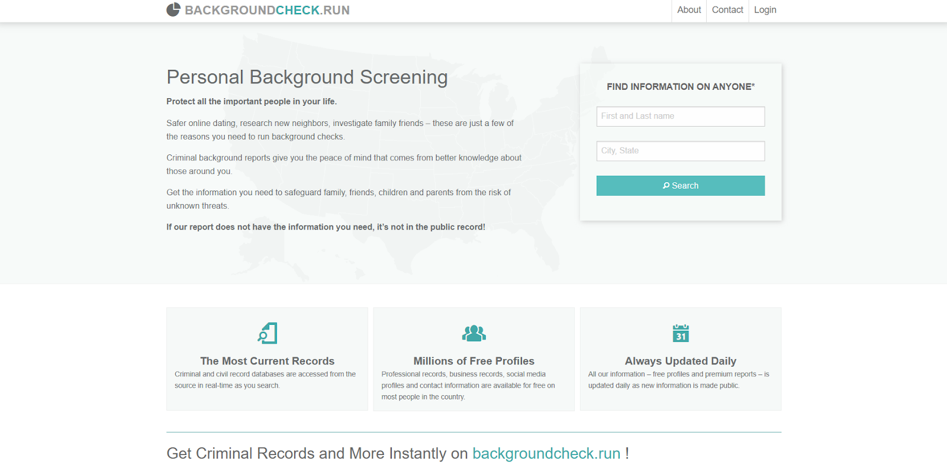
Task: Focus the First and Last name field
Action: click(680, 117)
